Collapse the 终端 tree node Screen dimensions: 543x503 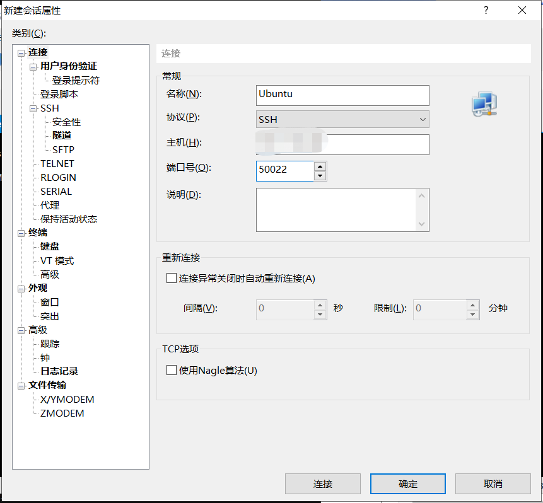pyautogui.click(x=21, y=233)
